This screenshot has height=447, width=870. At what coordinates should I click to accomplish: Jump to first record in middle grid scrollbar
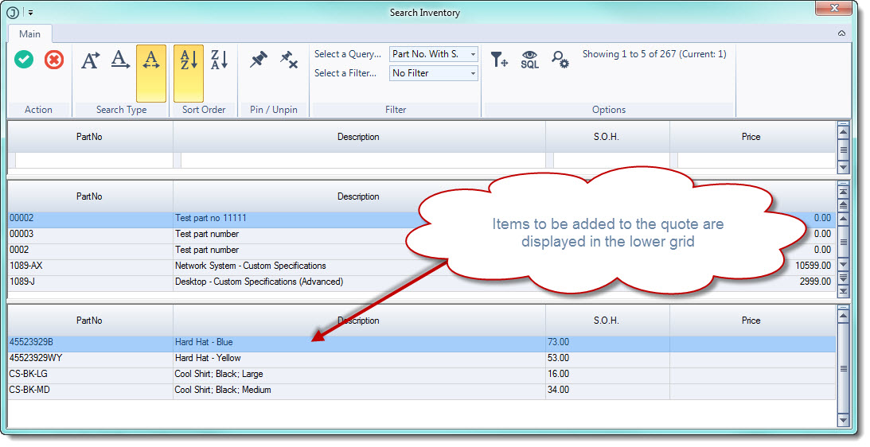844,192
